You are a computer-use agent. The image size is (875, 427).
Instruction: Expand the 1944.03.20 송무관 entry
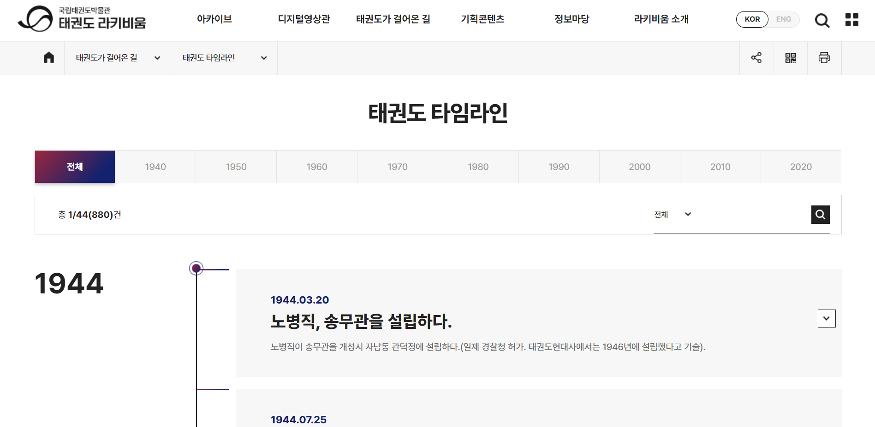pos(826,318)
